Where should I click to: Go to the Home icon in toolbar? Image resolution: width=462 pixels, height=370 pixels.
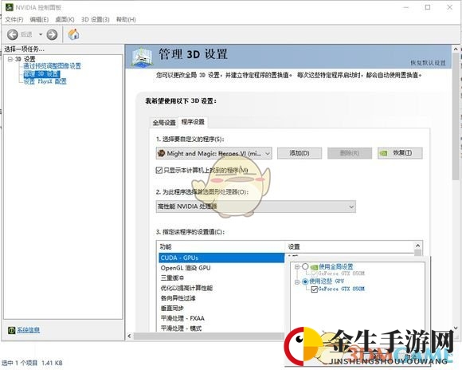[x=73, y=34]
